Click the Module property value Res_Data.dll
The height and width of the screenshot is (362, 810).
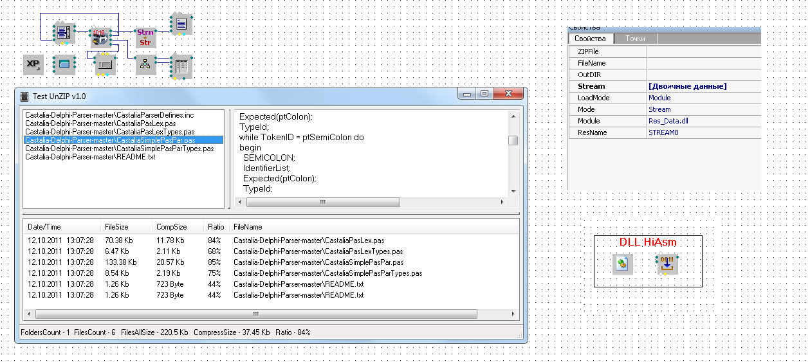coord(703,121)
